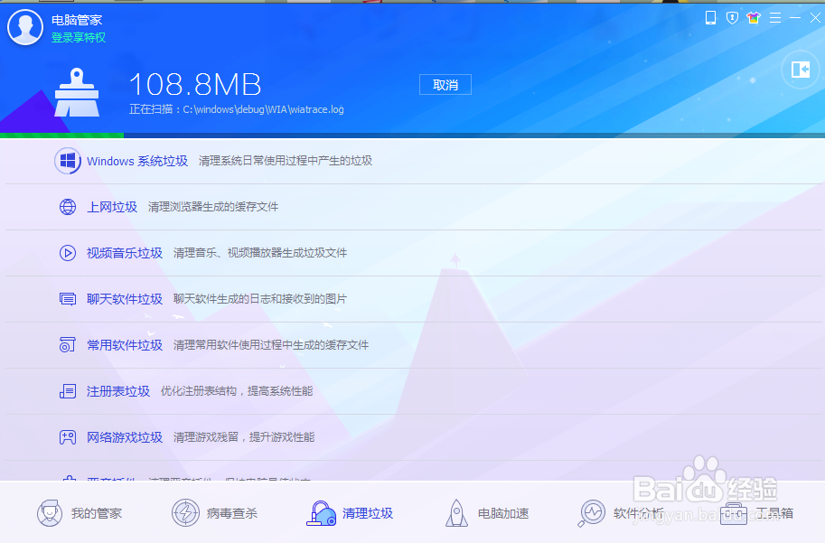Click the Windows 系统垃圾 logo icon
The image size is (825, 543).
(67, 161)
